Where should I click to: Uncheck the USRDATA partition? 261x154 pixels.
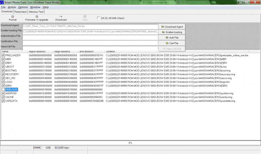(3, 101)
